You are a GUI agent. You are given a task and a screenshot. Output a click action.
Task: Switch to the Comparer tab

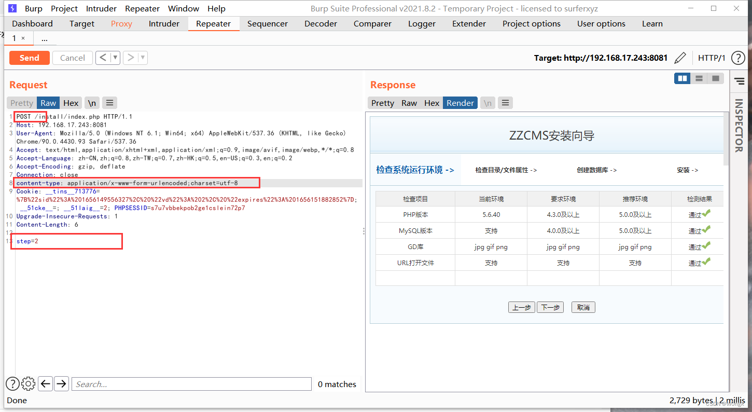click(372, 23)
